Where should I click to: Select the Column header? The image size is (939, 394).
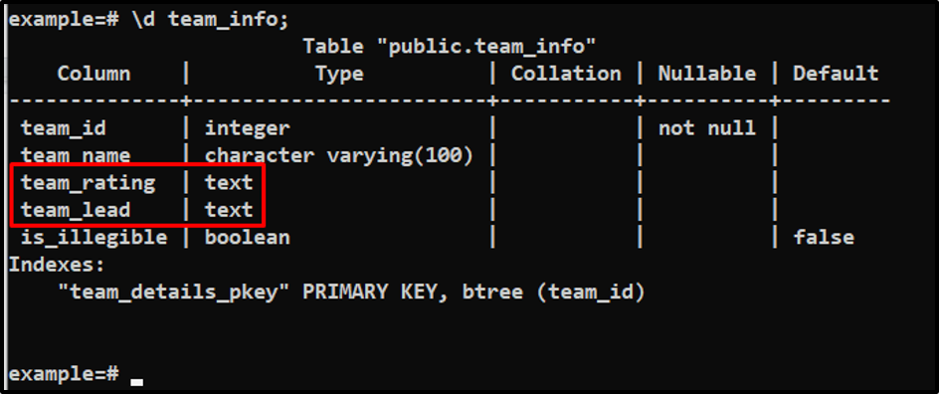click(94, 74)
